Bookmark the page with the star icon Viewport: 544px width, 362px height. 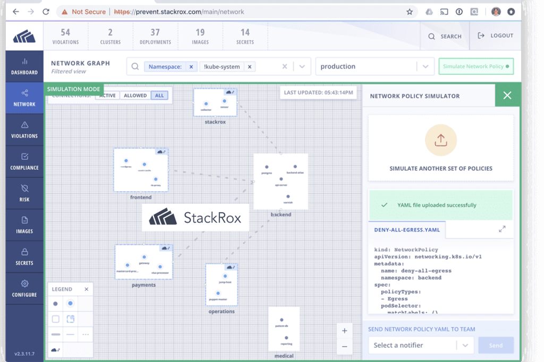[x=410, y=12]
